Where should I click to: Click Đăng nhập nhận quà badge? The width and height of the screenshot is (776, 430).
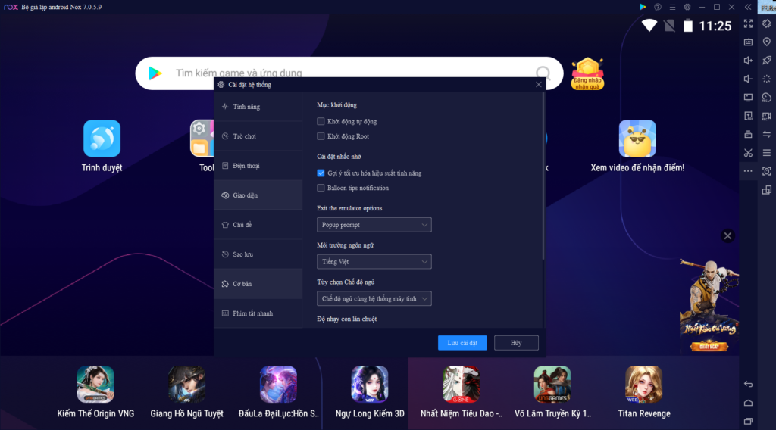tap(587, 73)
